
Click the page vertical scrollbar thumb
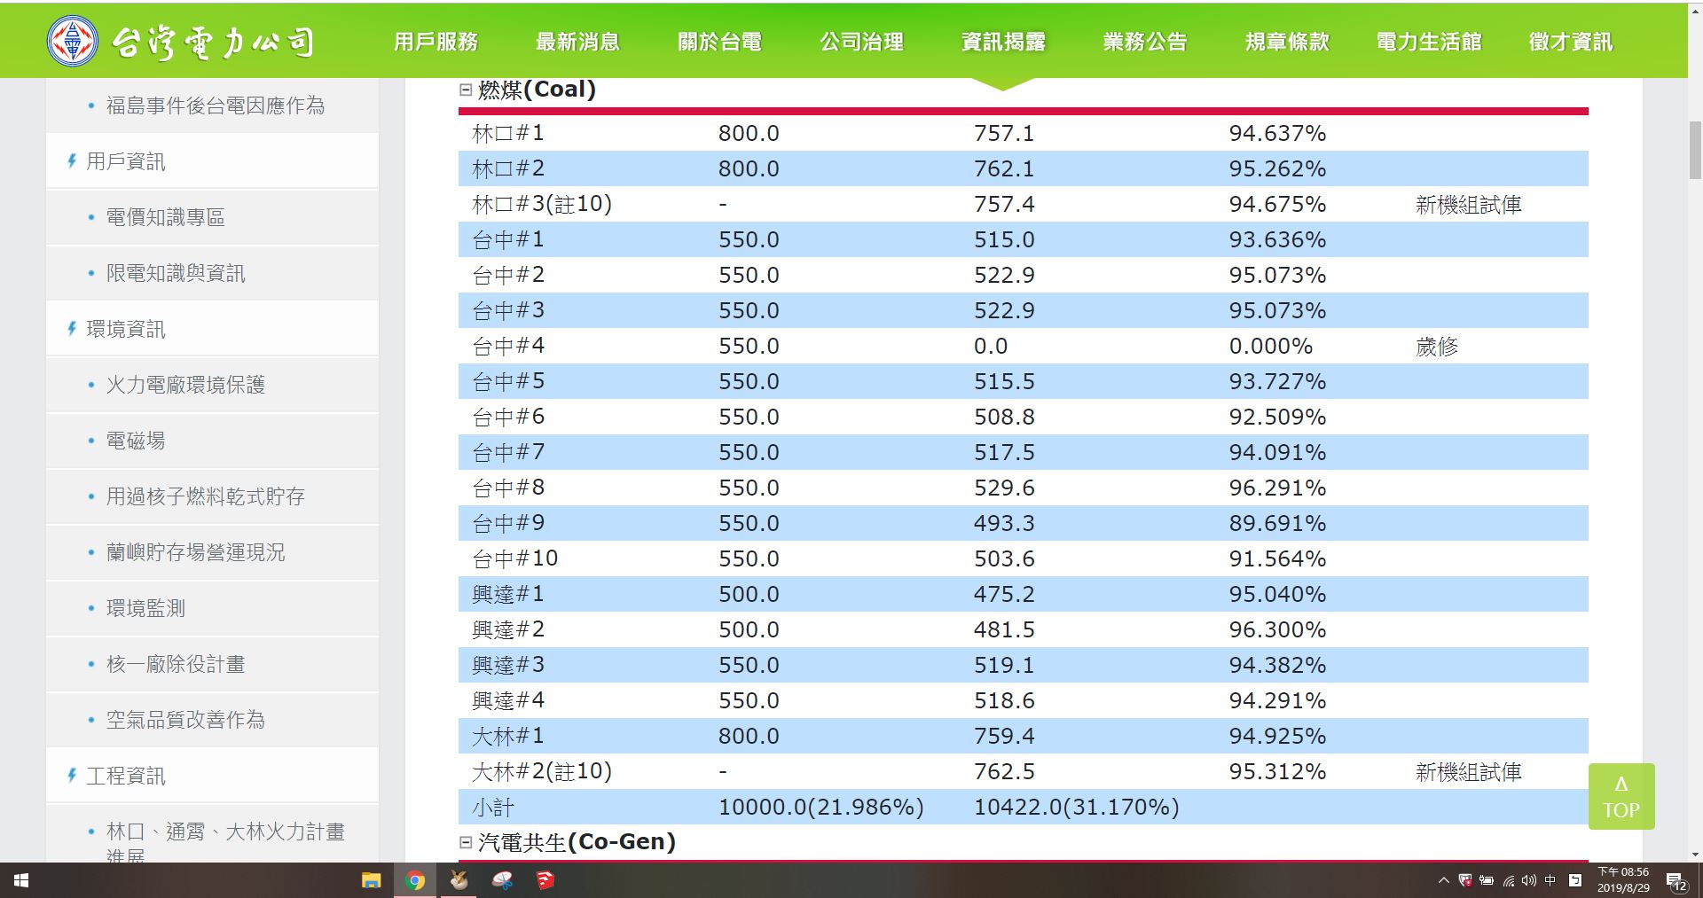[1695, 151]
